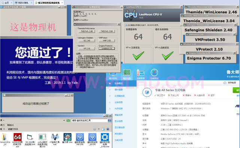Click the 华硕 All Series 台式电脑 heading
Image resolution: width=240 pixels, height=148 pixels.
170,90
